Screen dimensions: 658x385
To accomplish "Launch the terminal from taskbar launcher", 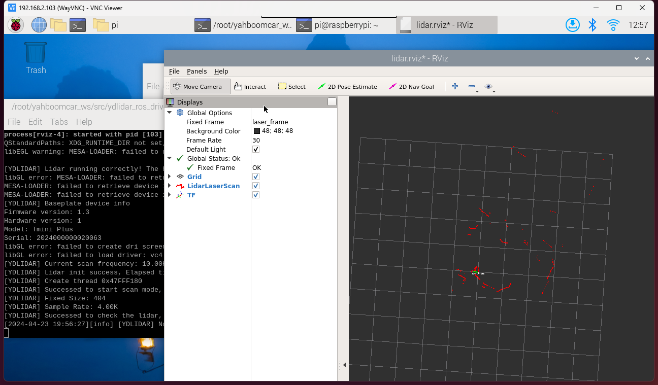I will click(78, 25).
